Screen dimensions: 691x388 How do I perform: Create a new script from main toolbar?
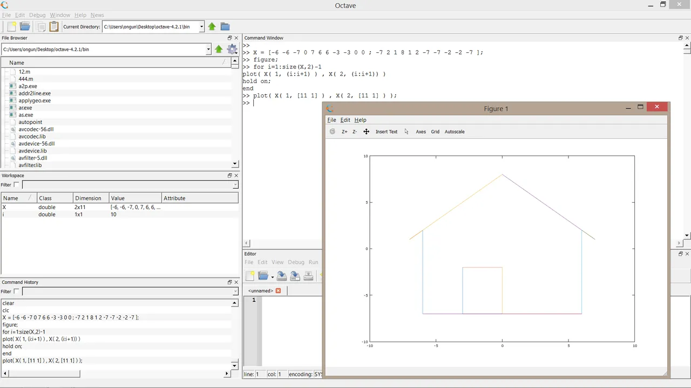click(x=11, y=26)
